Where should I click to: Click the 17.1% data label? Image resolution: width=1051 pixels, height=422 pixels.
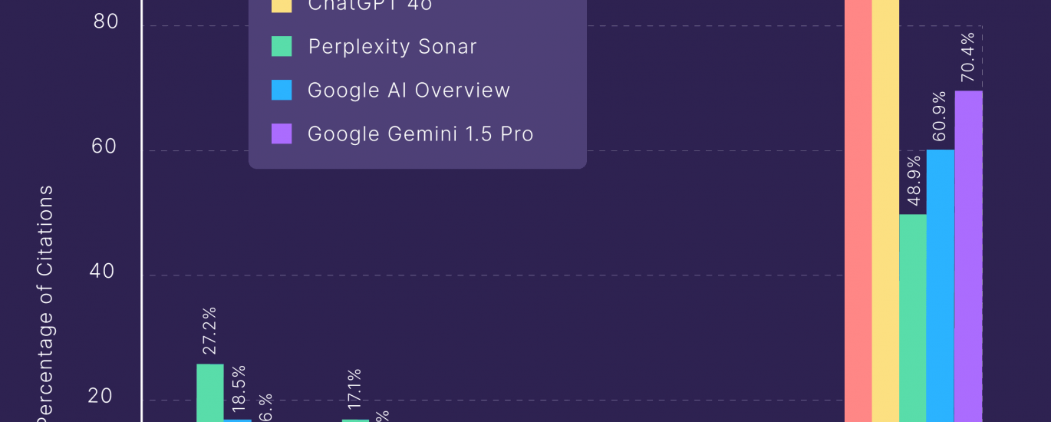coord(354,391)
